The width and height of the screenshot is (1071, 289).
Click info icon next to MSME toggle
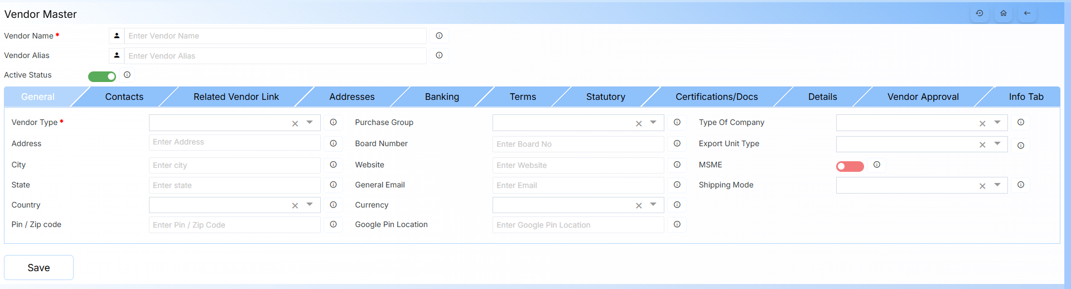[877, 165]
